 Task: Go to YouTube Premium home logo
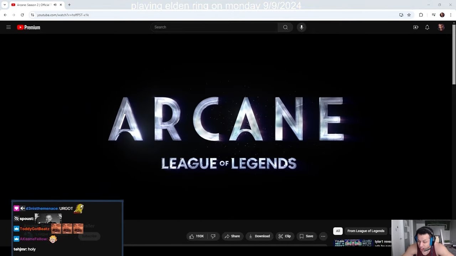coord(28,27)
